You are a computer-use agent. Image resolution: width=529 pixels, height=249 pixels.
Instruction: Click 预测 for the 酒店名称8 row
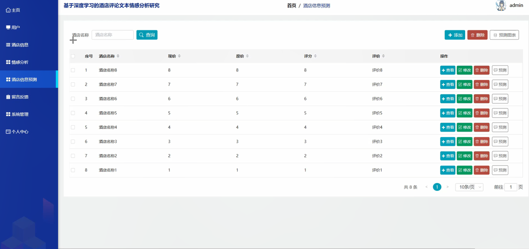pos(500,70)
